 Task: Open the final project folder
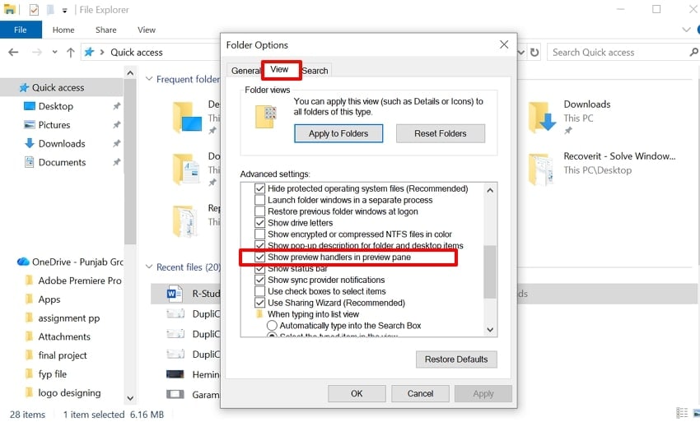tap(63, 355)
